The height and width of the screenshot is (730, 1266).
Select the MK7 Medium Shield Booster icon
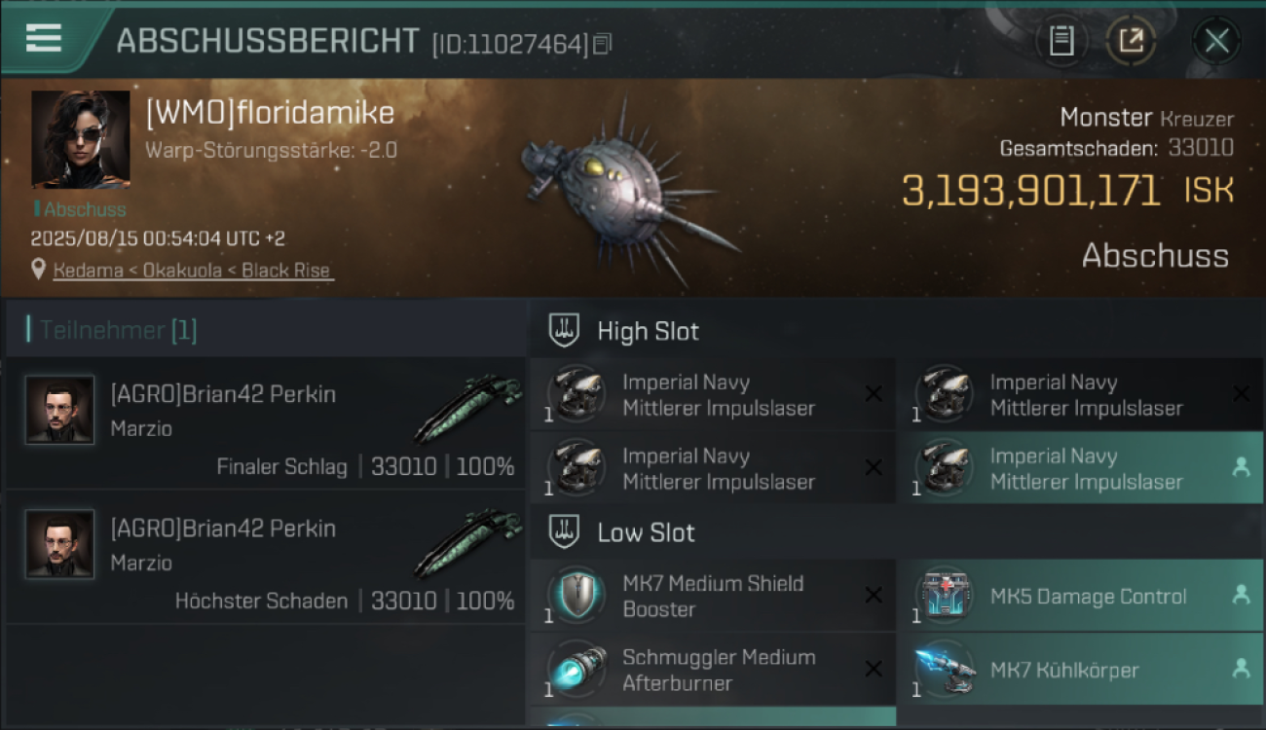tap(576, 596)
